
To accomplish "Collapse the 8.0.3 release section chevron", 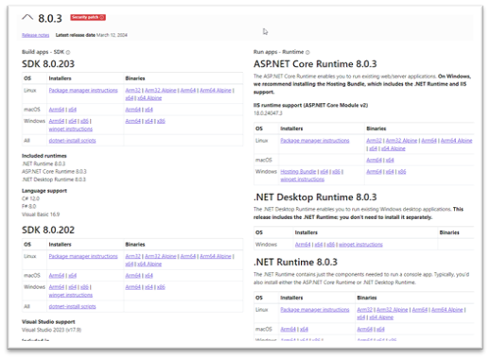I will (27, 17).
